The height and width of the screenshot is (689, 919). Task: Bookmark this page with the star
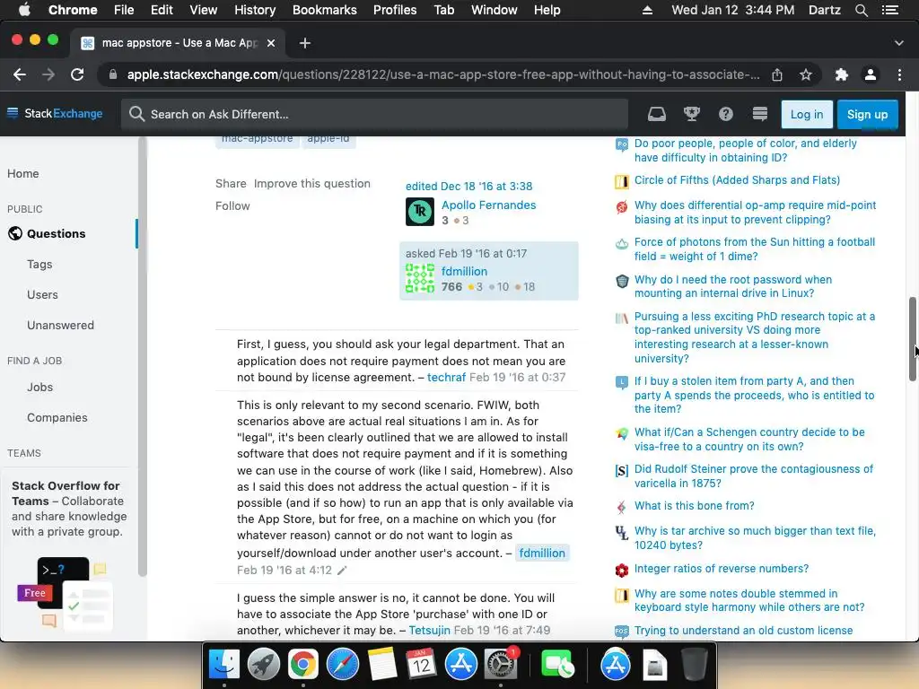click(806, 74)
